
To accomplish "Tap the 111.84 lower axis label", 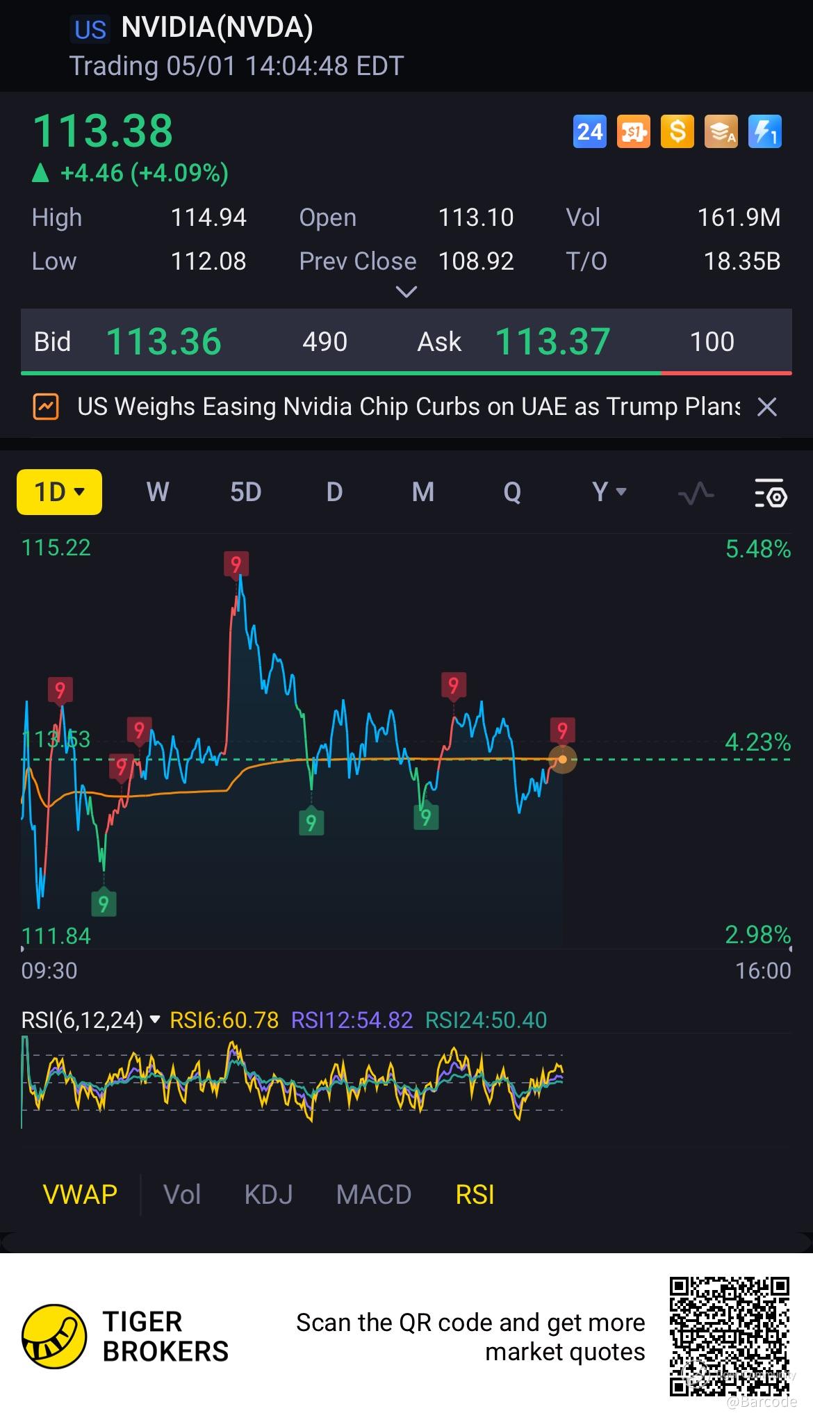I will (x=56, y=936).
